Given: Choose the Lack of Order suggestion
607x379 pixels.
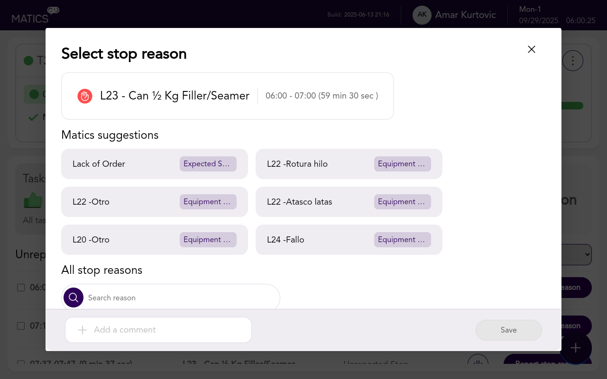Looking at the screenshot, I should (155, 164).
